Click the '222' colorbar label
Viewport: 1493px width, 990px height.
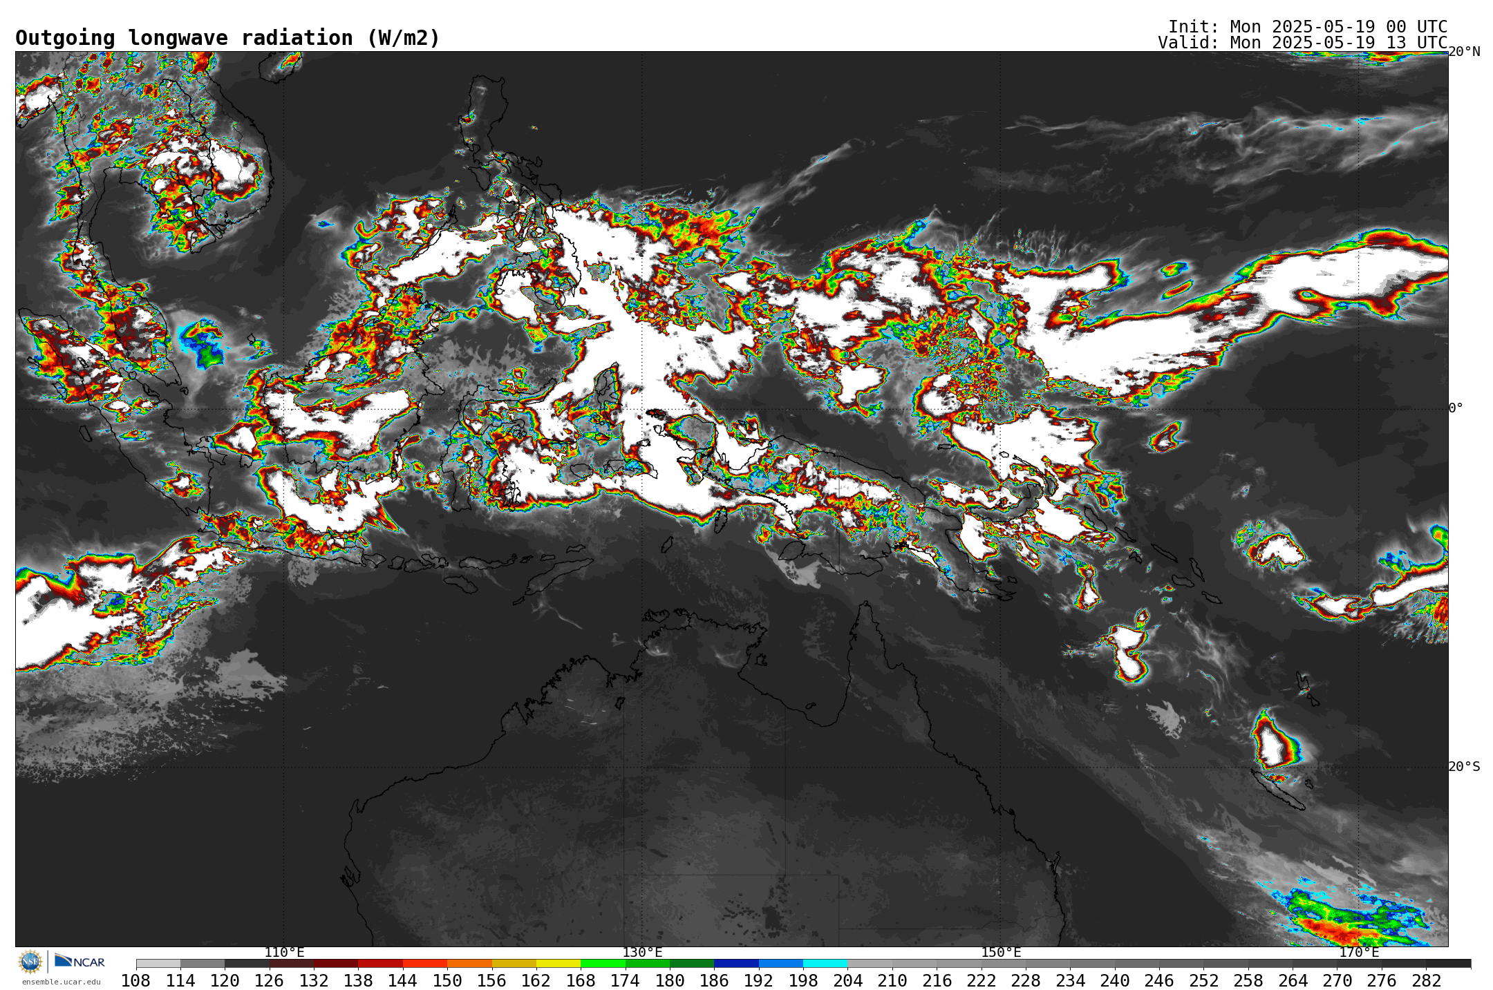click(x=981, y=980)
